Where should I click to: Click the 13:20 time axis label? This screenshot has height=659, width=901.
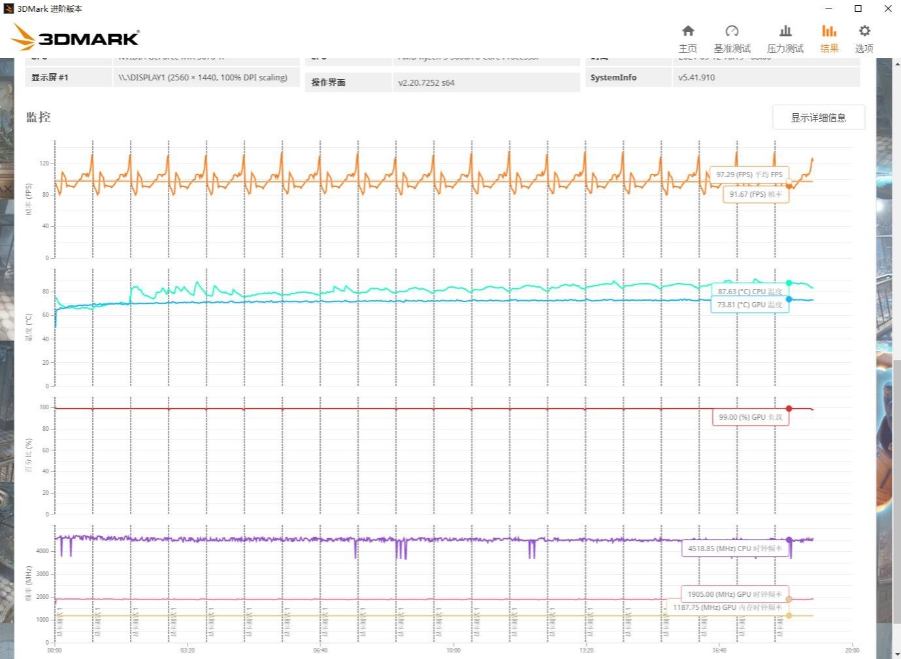coord(586,650)
